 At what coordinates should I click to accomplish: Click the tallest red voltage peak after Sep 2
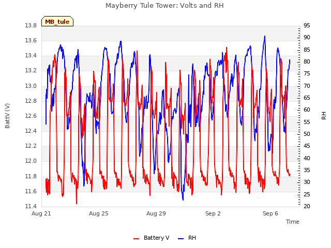coord(227,48)
